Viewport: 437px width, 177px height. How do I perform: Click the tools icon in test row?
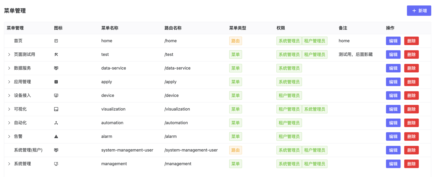56,55
